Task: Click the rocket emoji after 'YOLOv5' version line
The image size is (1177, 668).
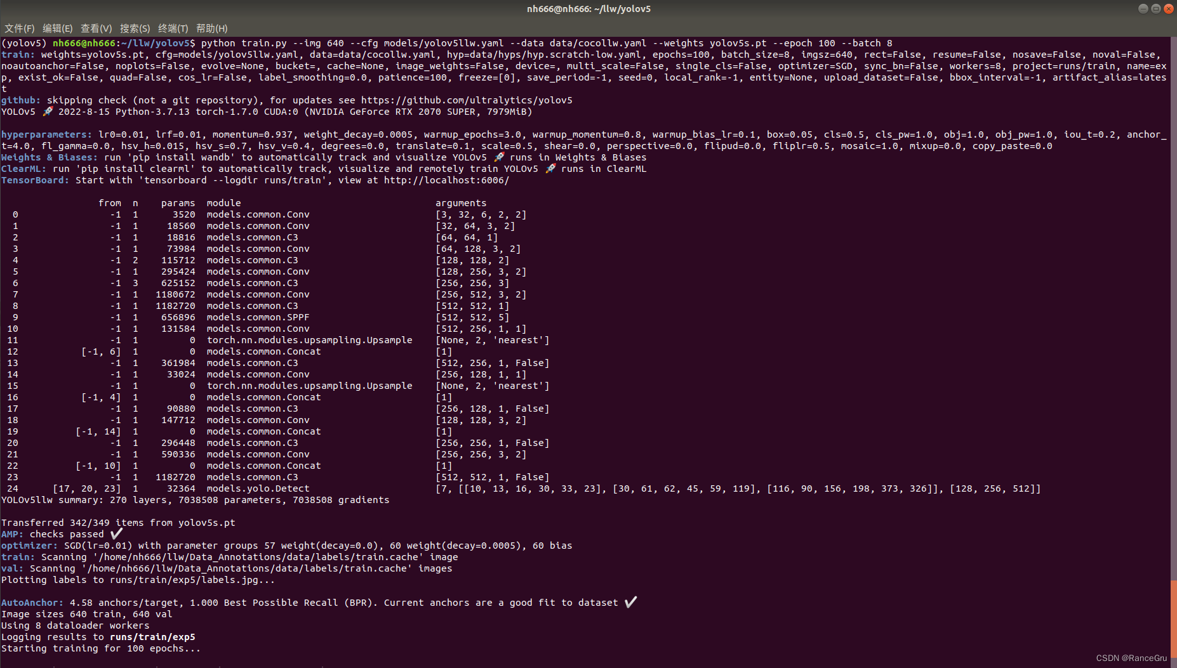Action: pyautogui.click(x=48, y=112)
